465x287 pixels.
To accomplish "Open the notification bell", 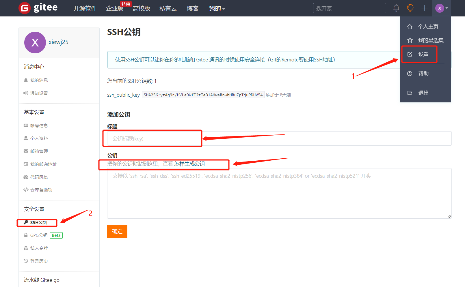I will pyautogui.click(x=396, y=8).
